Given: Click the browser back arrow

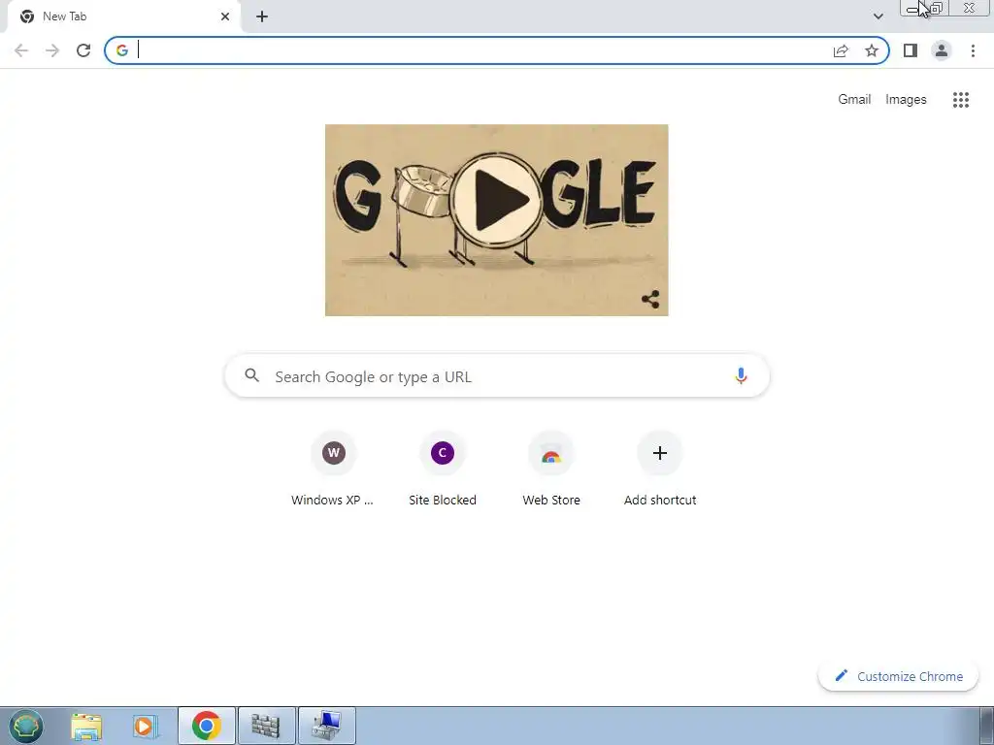Looking at the screenshot, I should (x=21, y=50).
